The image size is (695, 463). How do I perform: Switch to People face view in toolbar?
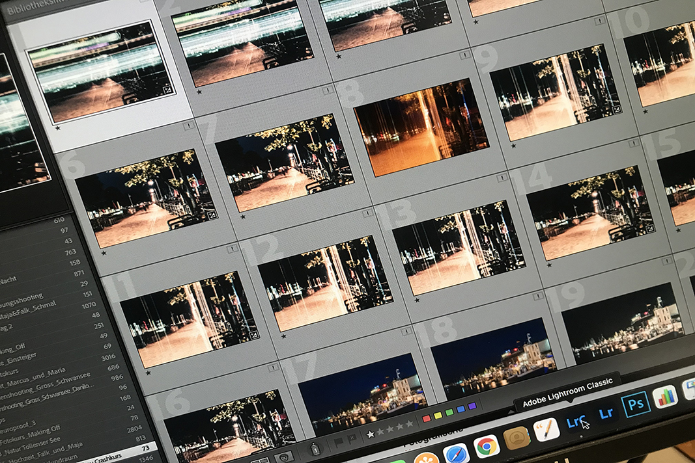(284, 457)
